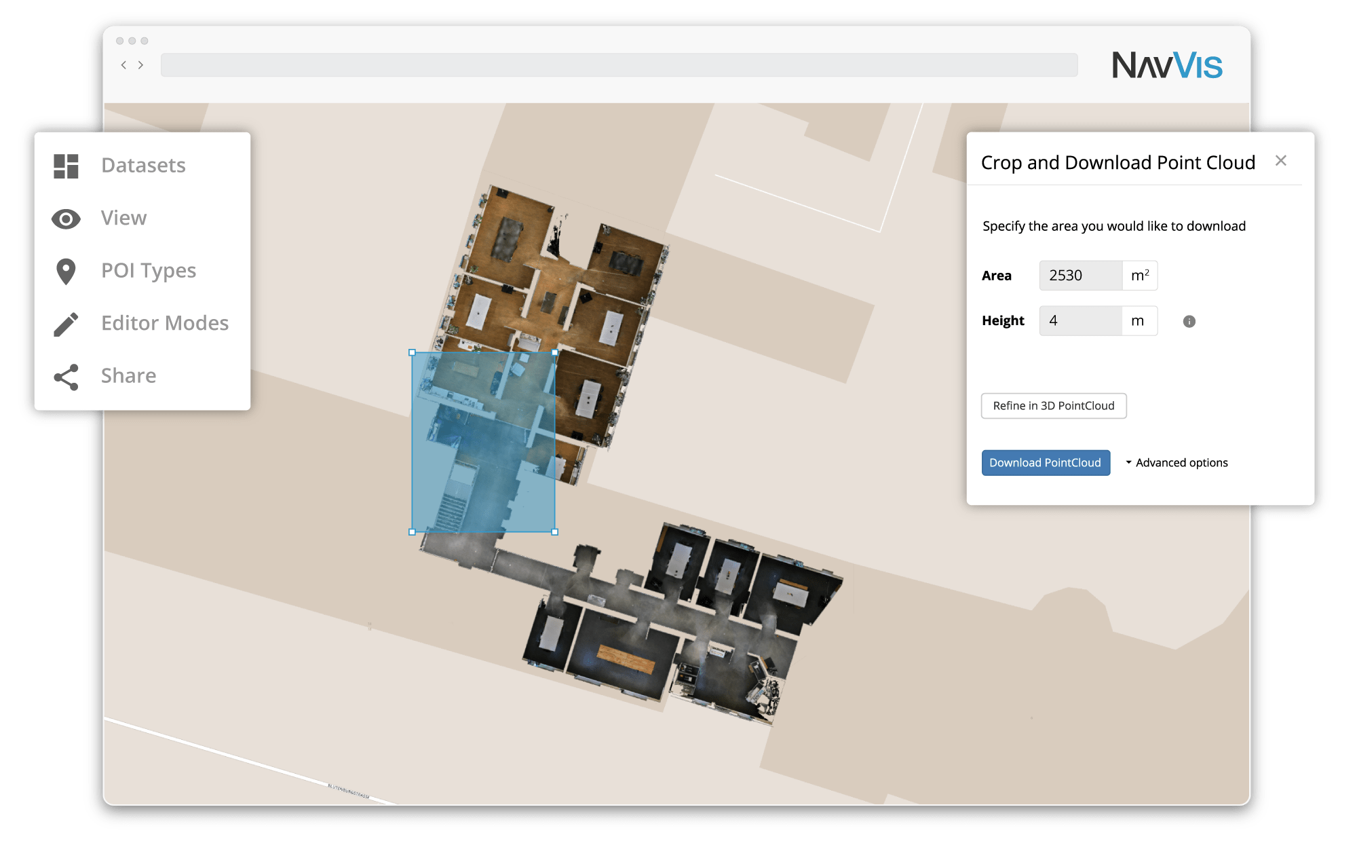Click the Area value field
This screenshot has height=841, width=1357.
tap(1080, 276)
